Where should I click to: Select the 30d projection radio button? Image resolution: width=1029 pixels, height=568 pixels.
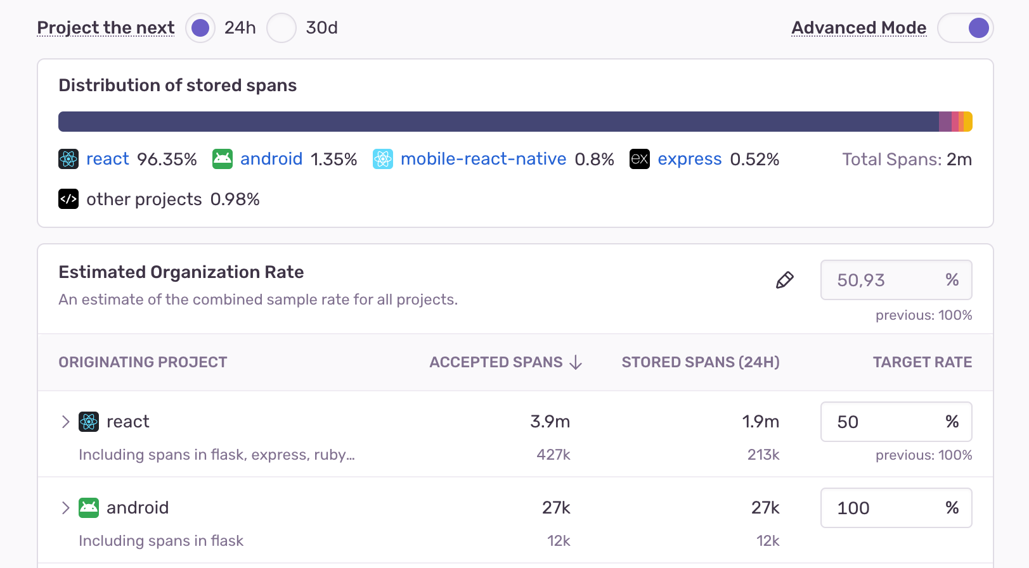(282, 28)
